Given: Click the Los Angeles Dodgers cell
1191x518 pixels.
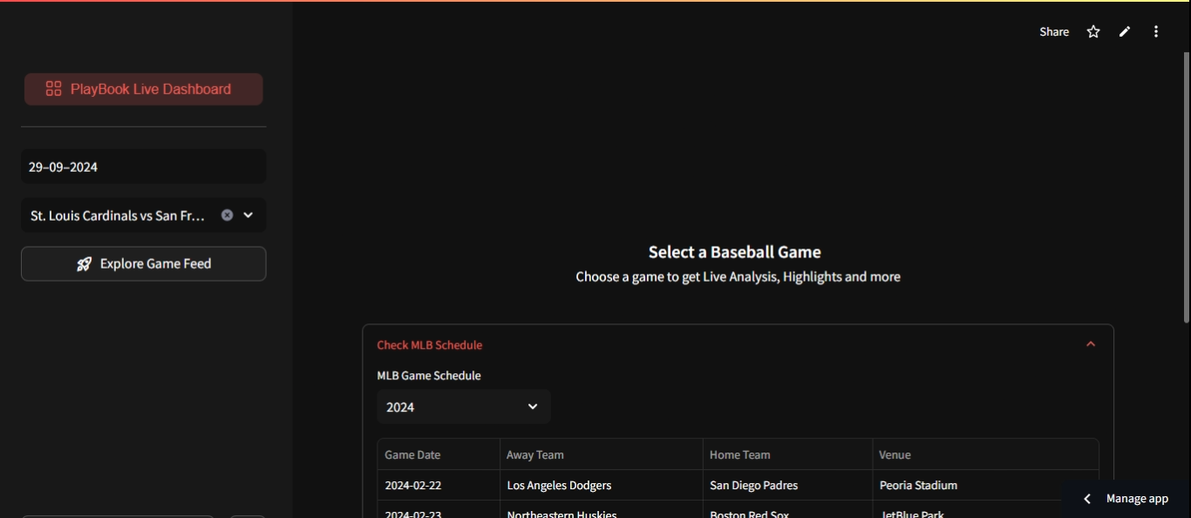Looking at the screenshot, I should tap(602, 485).
